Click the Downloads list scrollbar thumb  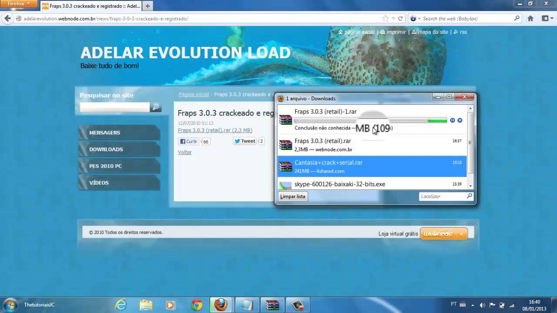[x=470, y=143]
